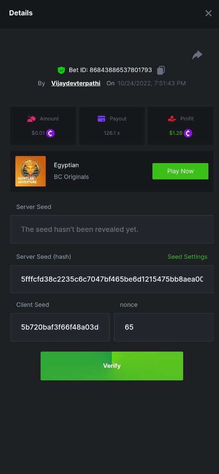Screen dimensions: 219x474
Task: Click the Client Seed input field
Action: [60, 327]
